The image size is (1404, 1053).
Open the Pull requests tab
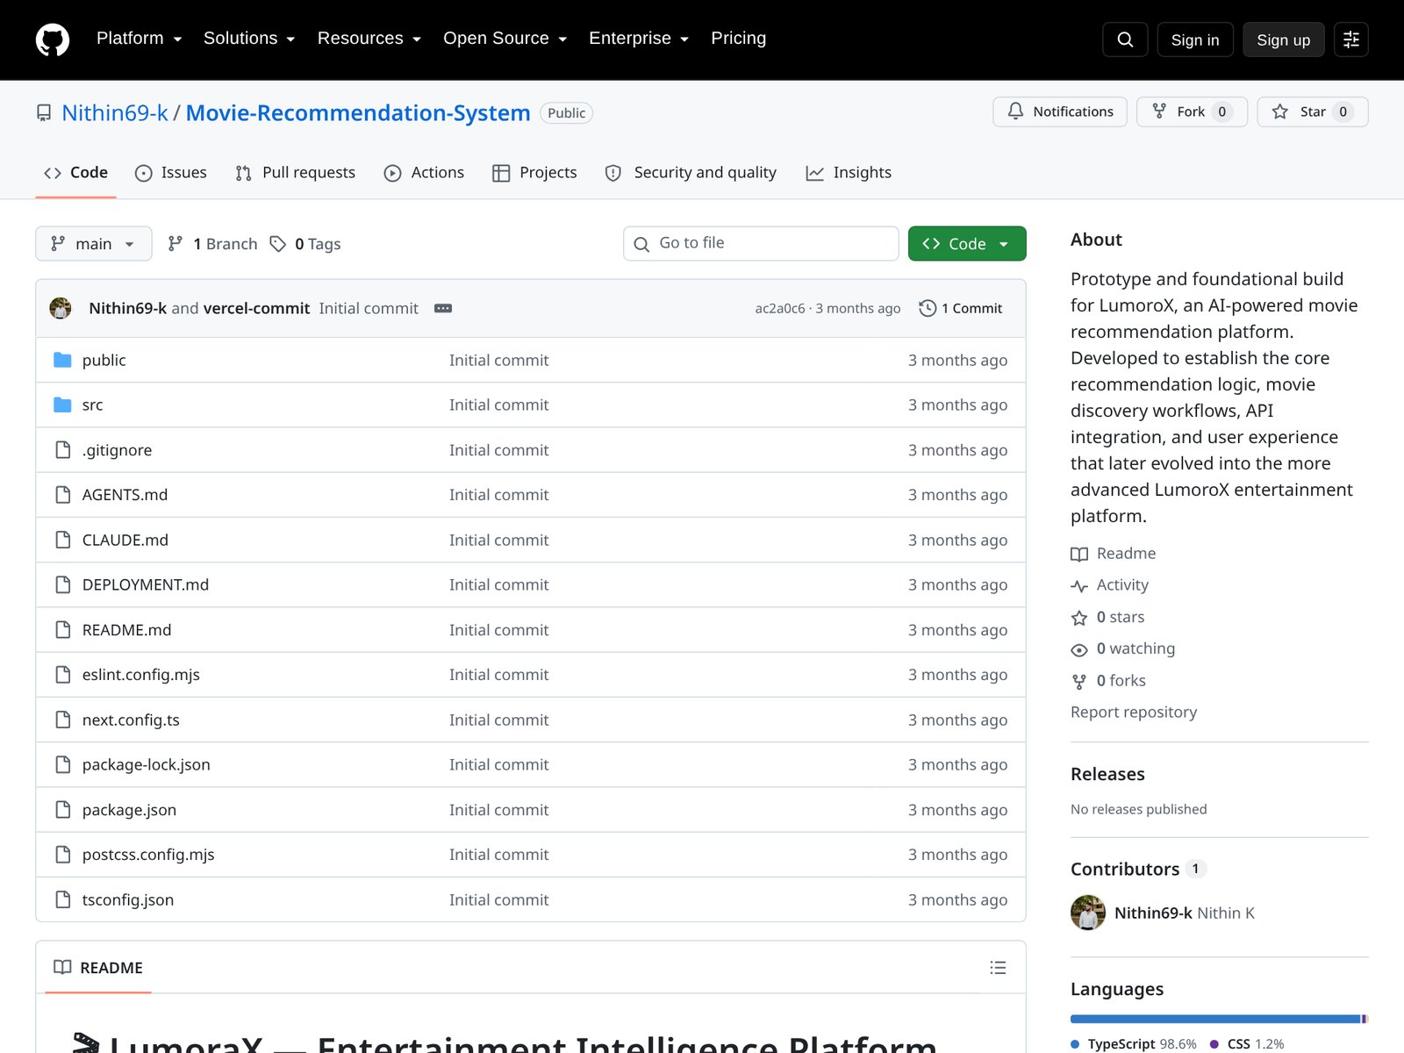[x=296, y=173]
